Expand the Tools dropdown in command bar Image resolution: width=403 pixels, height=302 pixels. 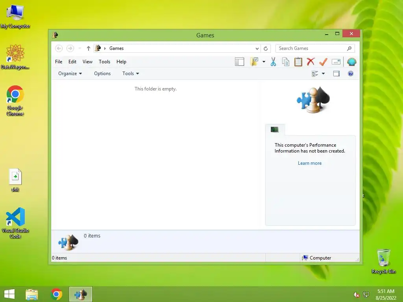coord(131,74)
